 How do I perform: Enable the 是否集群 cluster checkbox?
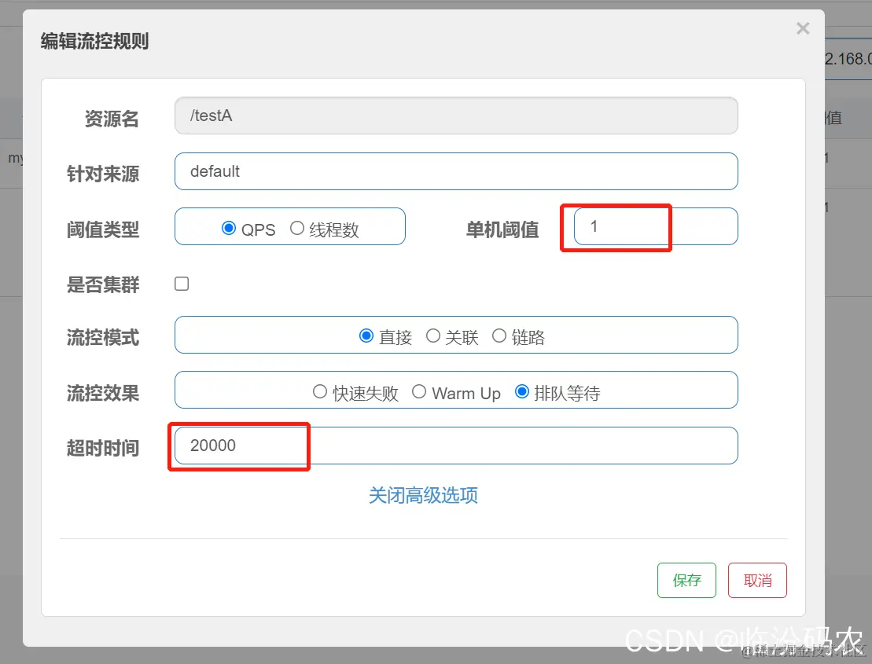181,283
